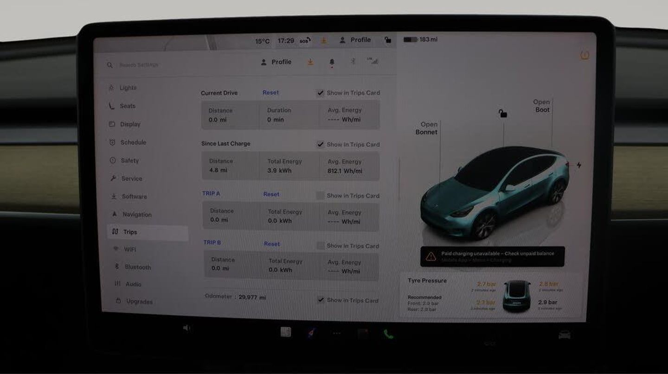Open the phone app in bottom bar
668x374 pixels.
pyautogui.click(x=388, y=334)
